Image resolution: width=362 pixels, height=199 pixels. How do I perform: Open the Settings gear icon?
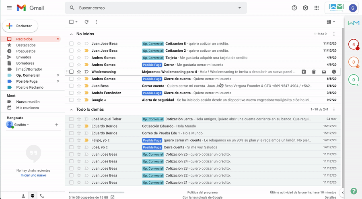[305, 8]
